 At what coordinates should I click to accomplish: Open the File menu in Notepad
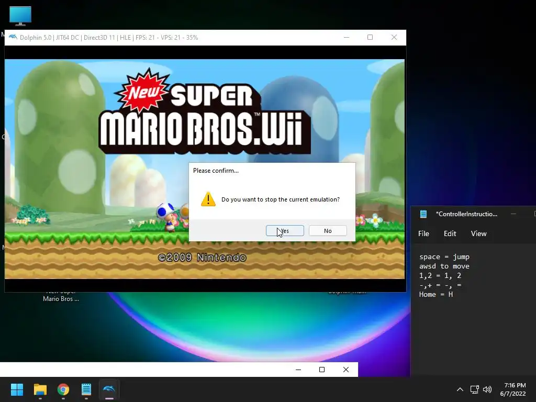(x=423, y=233)
